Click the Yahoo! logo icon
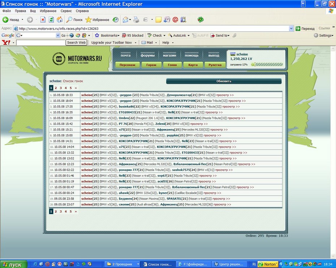Viewport: 336px width, 268px height. [x=6, y=43]
